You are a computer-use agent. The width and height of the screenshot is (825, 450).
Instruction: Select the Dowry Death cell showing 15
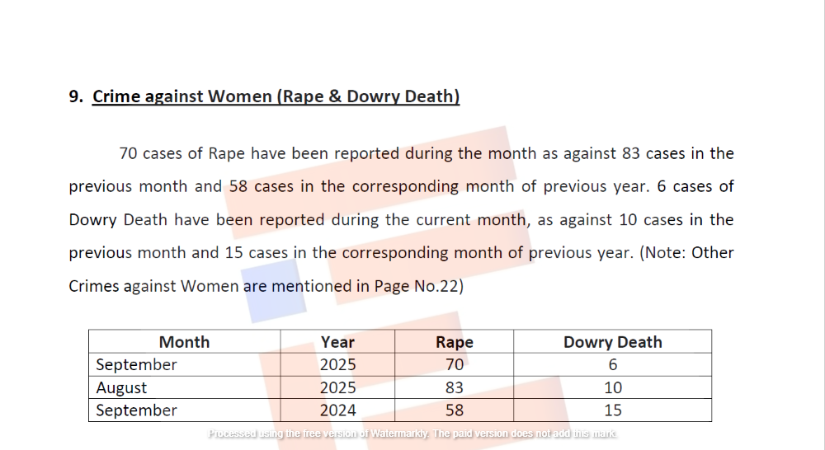(x=612, y=410)
